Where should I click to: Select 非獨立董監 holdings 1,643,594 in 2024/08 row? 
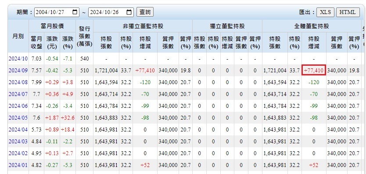[106, 82]
